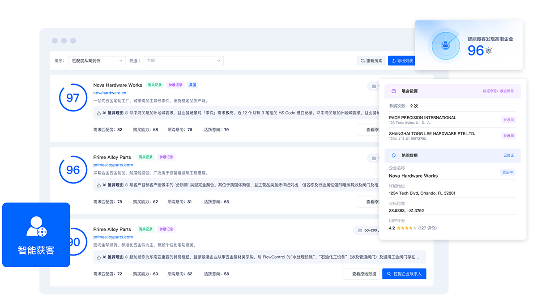The image size is (537, 307).
Task: Click the 地图数据 section header
Action: [452, 155]
